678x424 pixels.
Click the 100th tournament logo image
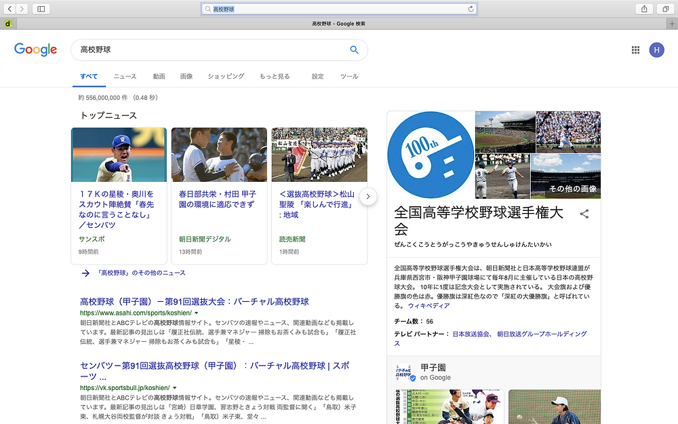coord(431,155)
